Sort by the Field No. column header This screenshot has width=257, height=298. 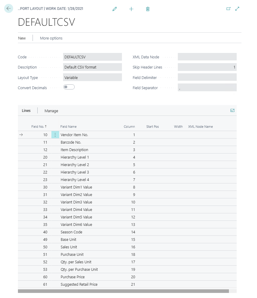tap(39, 127)
